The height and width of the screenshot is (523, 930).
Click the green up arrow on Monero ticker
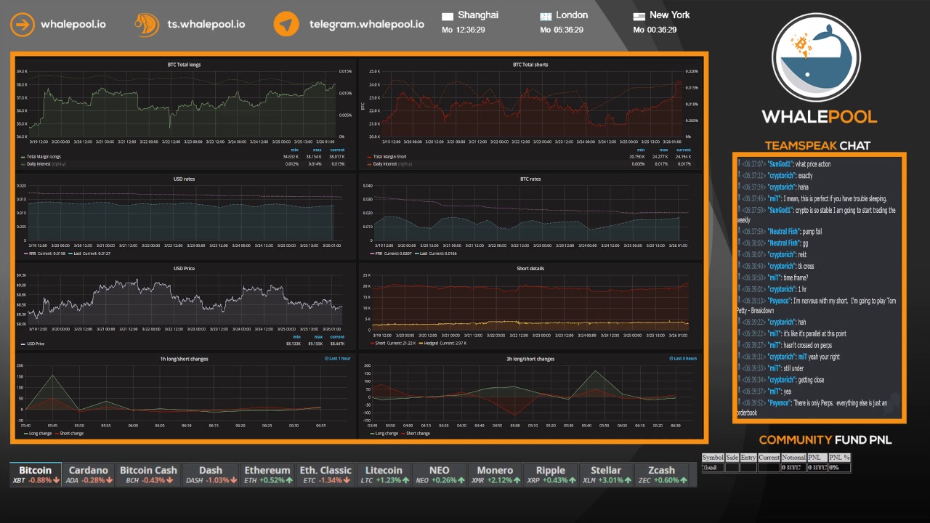point(517,480)
